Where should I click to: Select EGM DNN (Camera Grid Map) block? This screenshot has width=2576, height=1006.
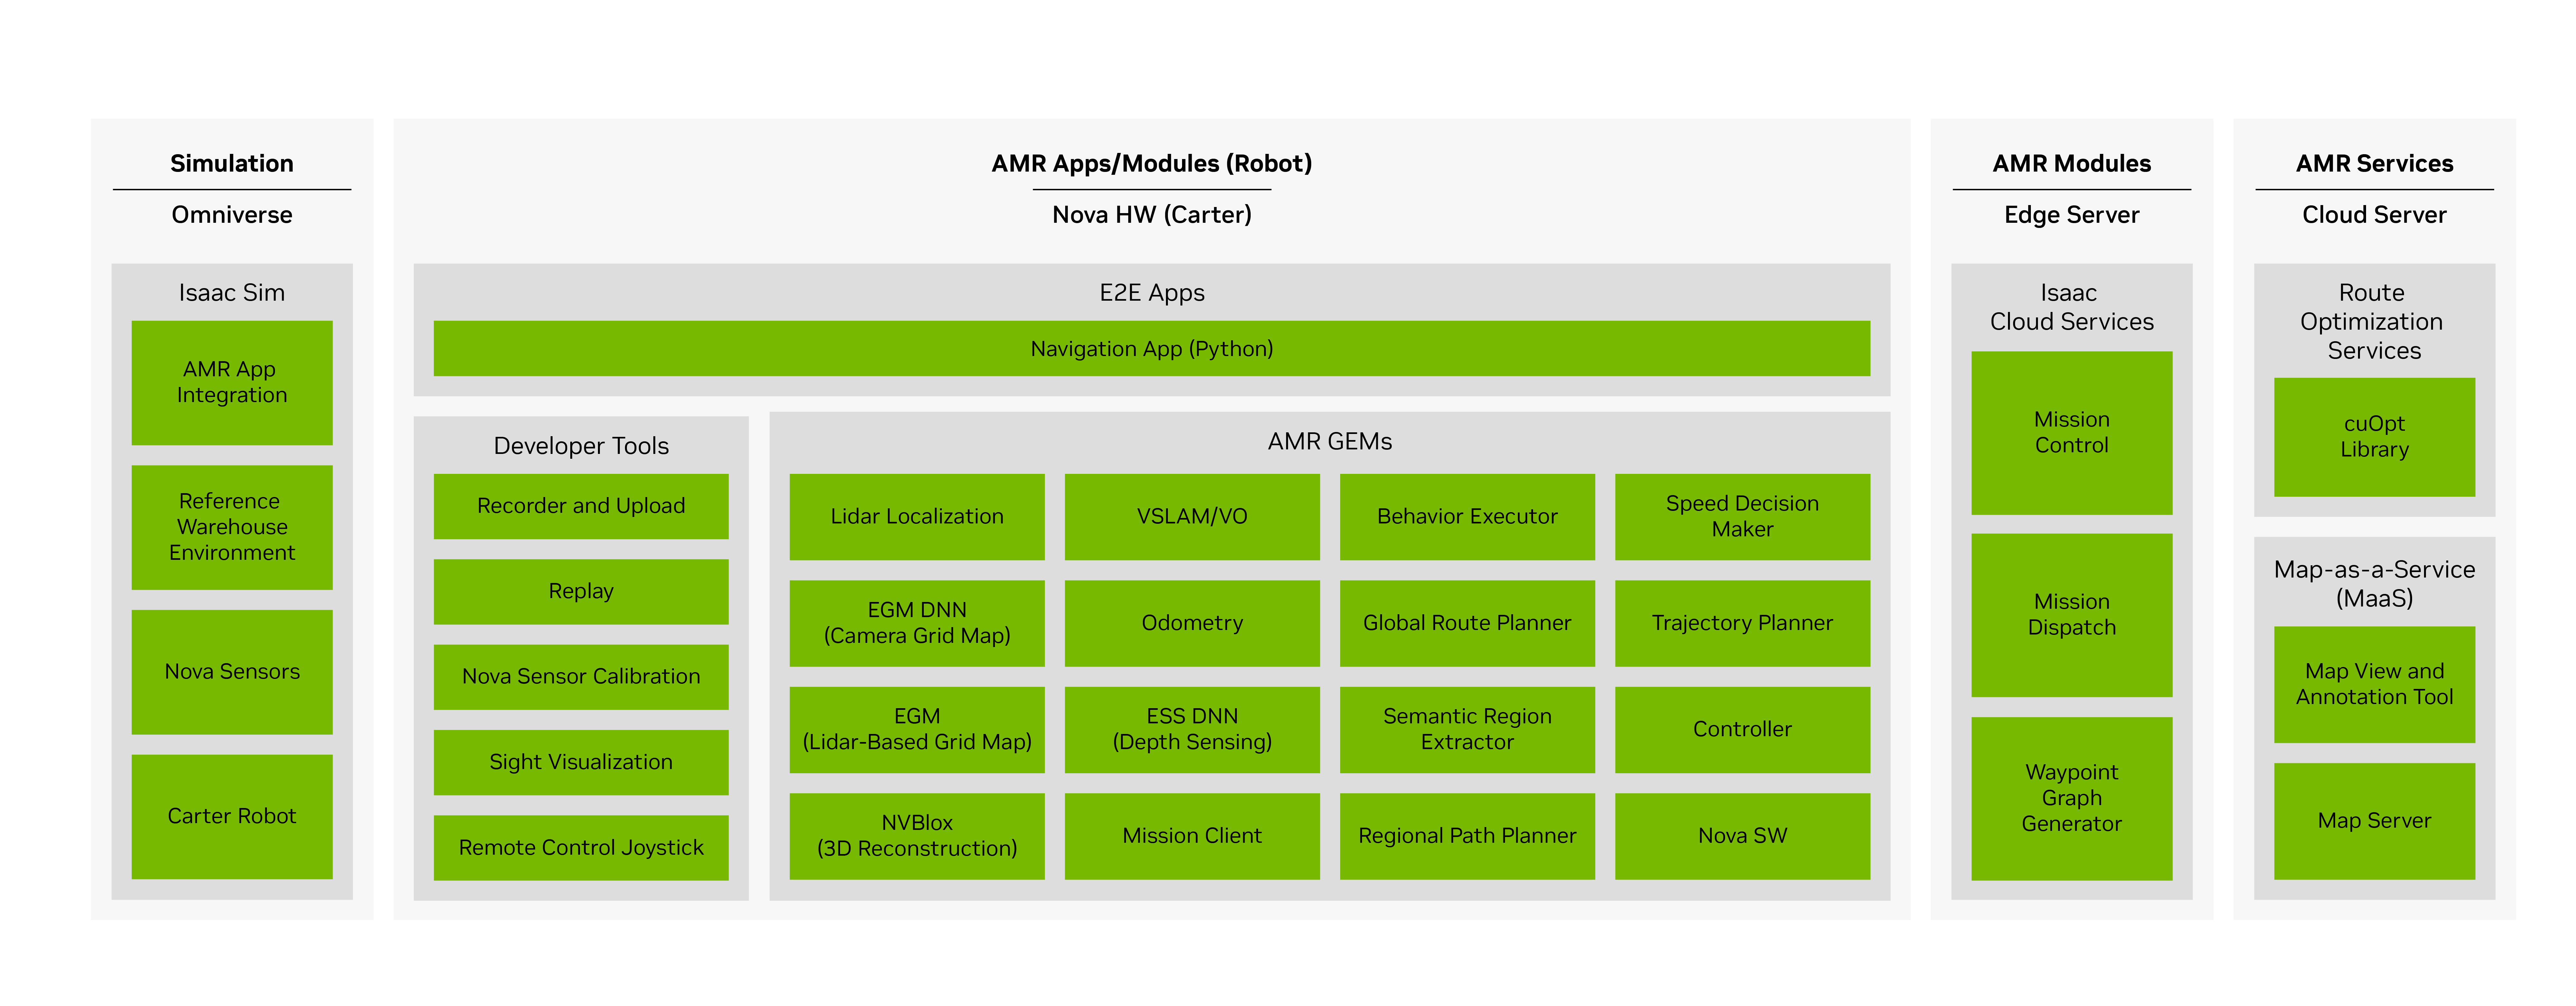click(917, 623)
